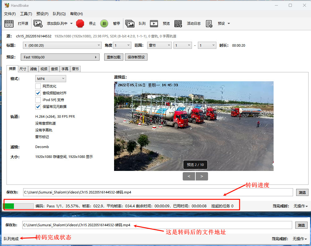Open the 工具(T) menu
This screenshot has width=311, height=246.
pyautogui.click(x=26, y=14)
